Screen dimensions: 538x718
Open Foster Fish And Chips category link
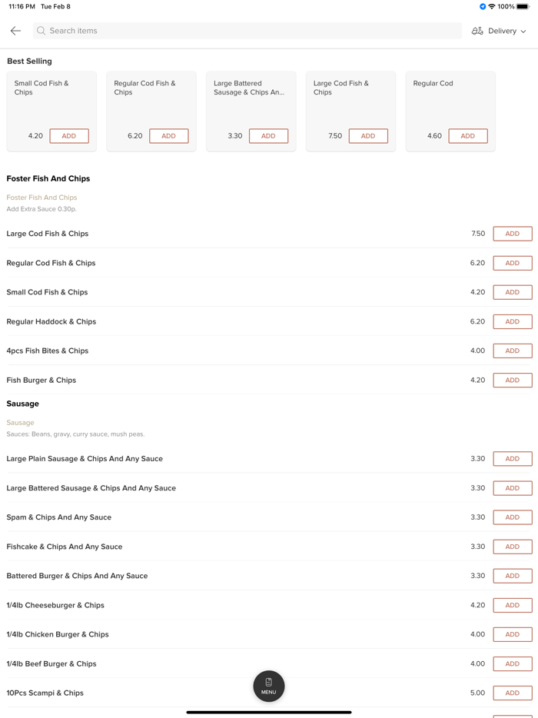(42, 198)
